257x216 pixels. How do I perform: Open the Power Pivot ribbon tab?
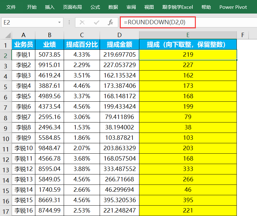coord(233,7)
